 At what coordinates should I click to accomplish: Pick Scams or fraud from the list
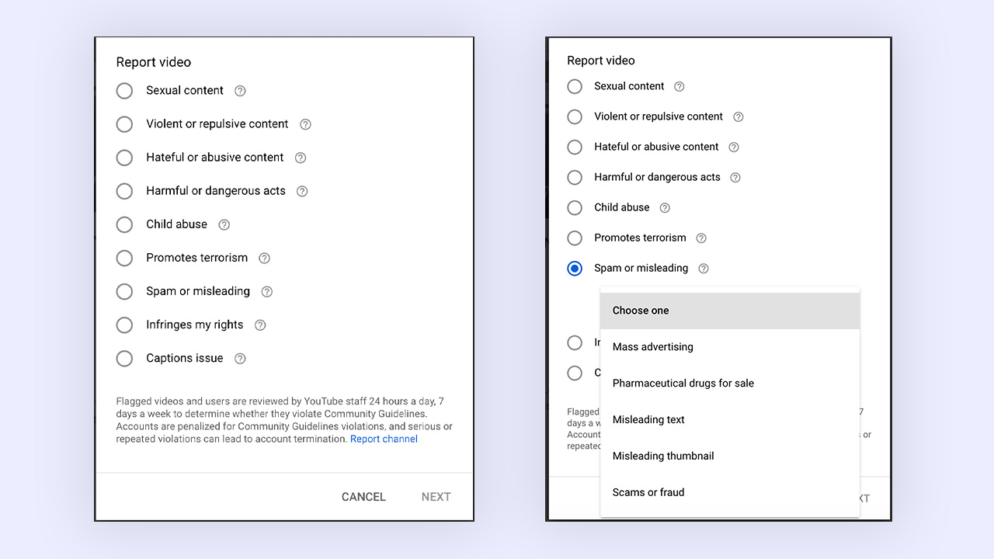coord(730,493)
